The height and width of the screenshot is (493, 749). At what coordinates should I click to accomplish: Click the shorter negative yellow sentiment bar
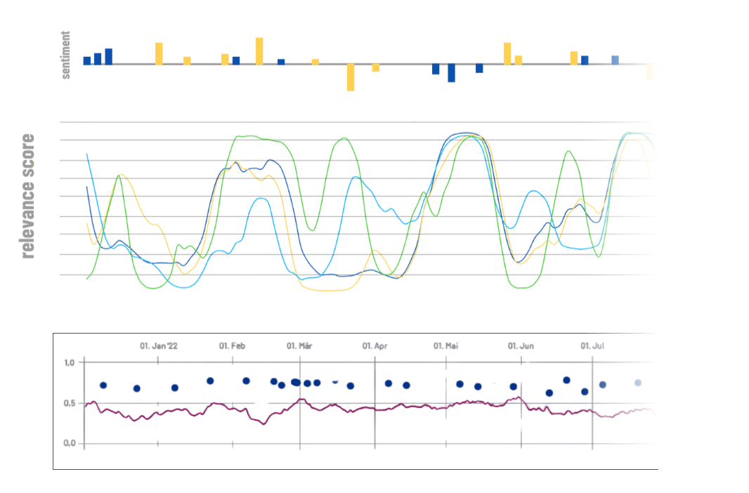[376, 68]
